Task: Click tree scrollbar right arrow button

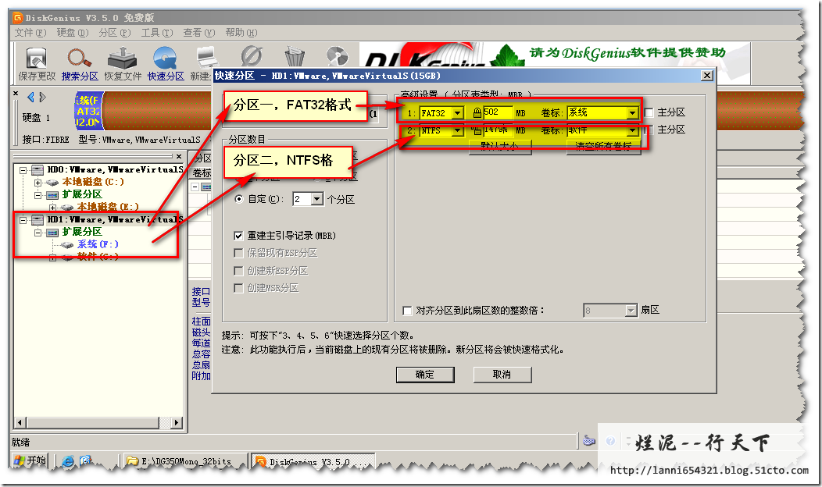Action: tap(177, 422)
